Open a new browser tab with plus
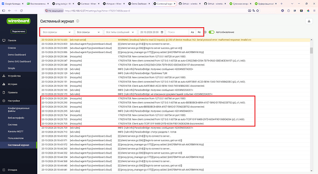318x174 pixels. pos(282,4)
